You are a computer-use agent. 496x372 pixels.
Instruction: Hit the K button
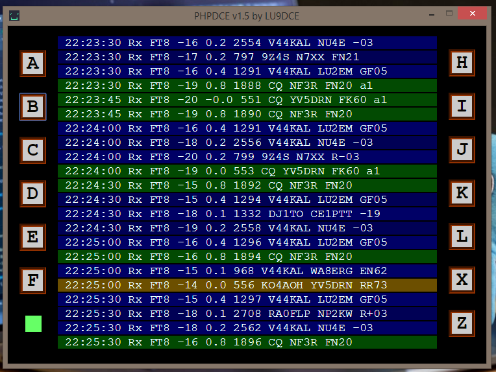[462, 193]
